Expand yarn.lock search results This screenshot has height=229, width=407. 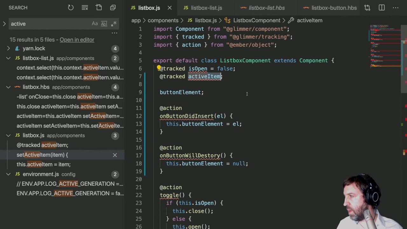pyautogui.click(x=8, y=48)
